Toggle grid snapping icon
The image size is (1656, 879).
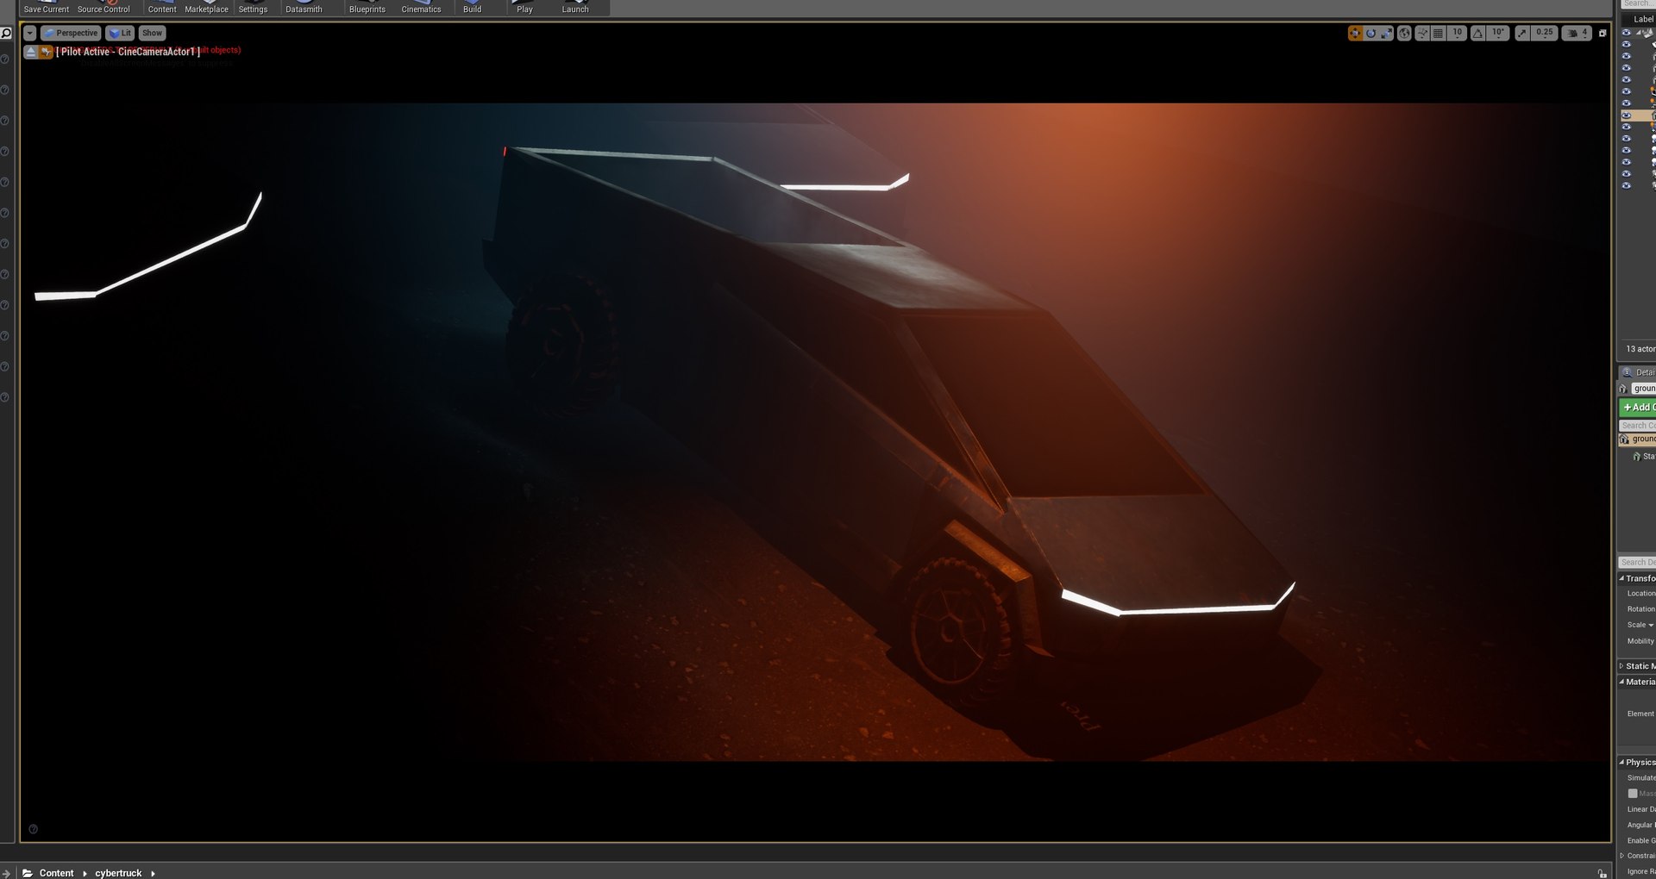pos(1438,34)
